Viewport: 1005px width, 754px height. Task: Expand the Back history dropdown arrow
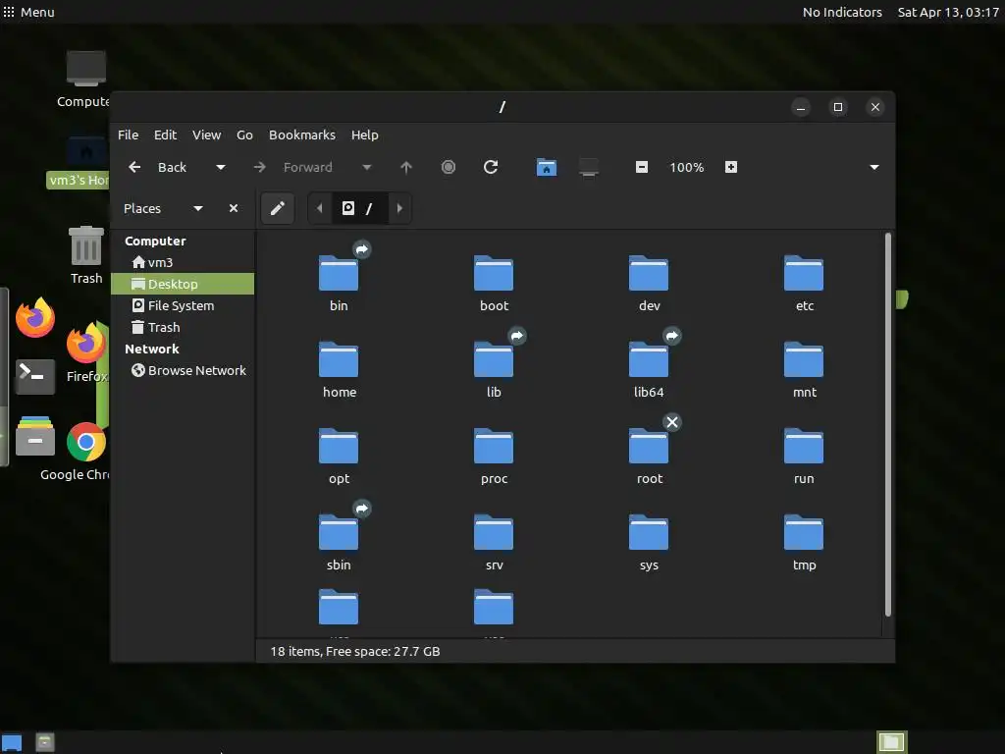tap(221, 167)
